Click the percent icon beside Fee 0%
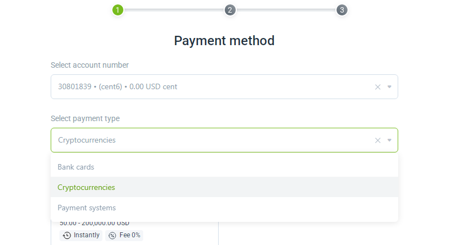461x245 pixels. click(x=112, y=236)
